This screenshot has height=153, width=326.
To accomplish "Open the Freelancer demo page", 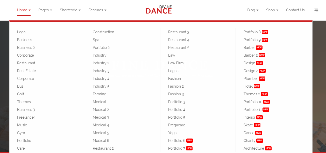I will (x=26, y=117).
